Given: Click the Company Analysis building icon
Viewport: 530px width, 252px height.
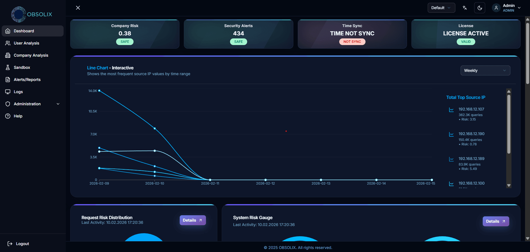Looking at the screenshot, I should tap(8, 55).
